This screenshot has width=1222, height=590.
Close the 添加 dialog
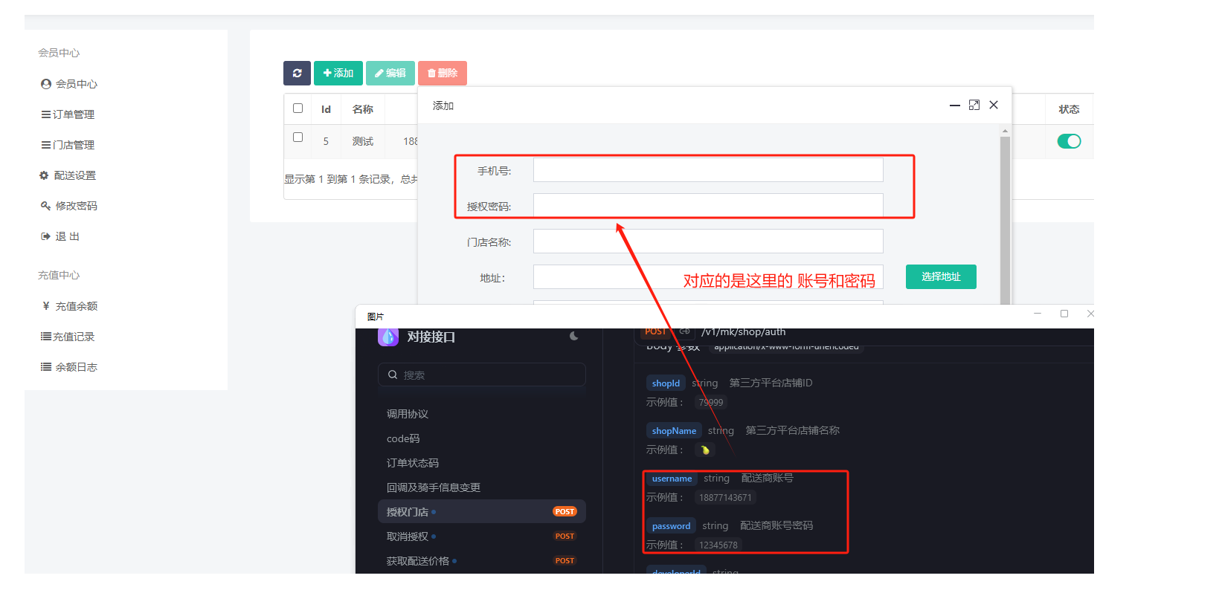pos(994,105)
